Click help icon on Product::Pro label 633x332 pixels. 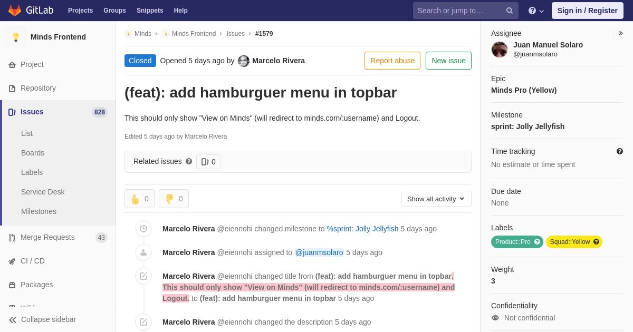point(537,242)
